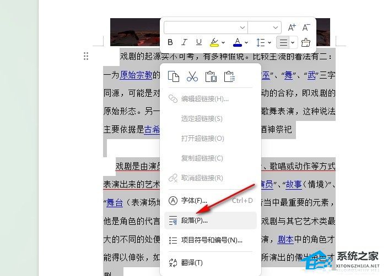
Task: Follow the 武 hyperlink
Action: [311, 75]
